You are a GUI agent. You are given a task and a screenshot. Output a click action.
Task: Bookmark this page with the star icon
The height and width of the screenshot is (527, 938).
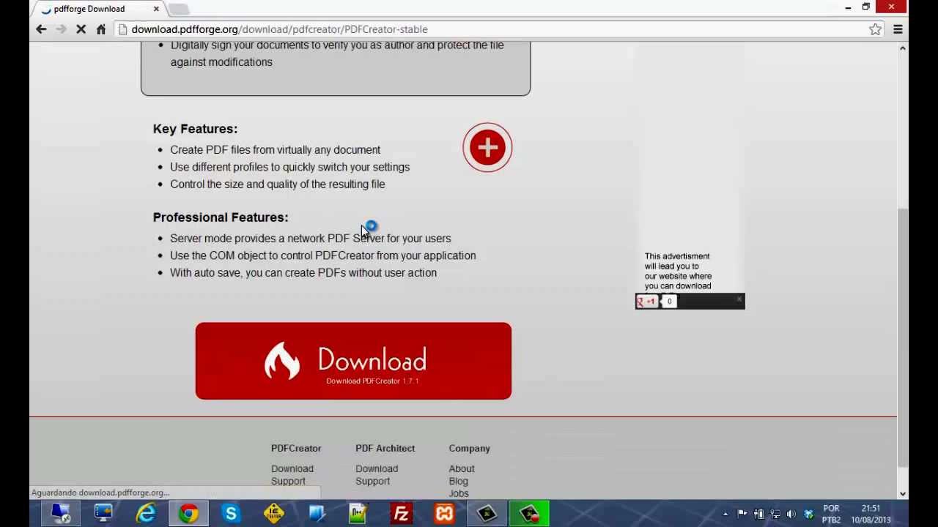875,29
